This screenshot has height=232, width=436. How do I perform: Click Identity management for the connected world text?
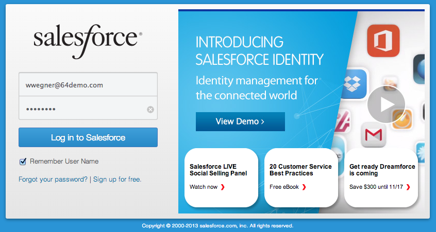257,88
